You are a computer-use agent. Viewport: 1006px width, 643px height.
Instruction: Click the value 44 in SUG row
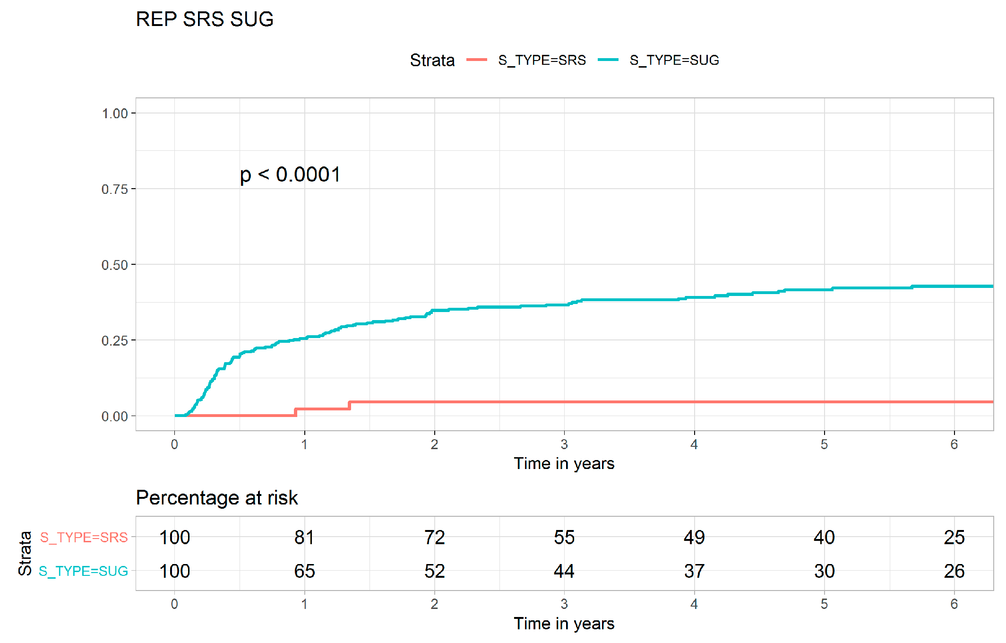[x=564, y=571]
